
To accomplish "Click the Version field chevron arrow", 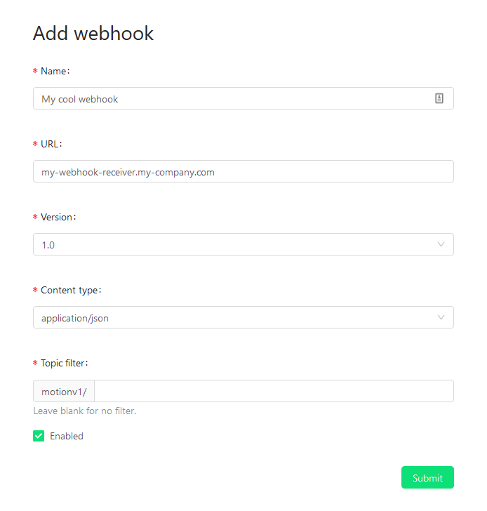I will [441, 244].
